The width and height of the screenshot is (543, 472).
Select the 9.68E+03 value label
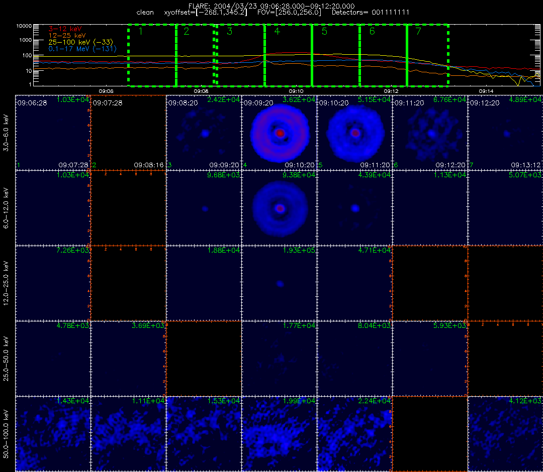pos(224,175)
